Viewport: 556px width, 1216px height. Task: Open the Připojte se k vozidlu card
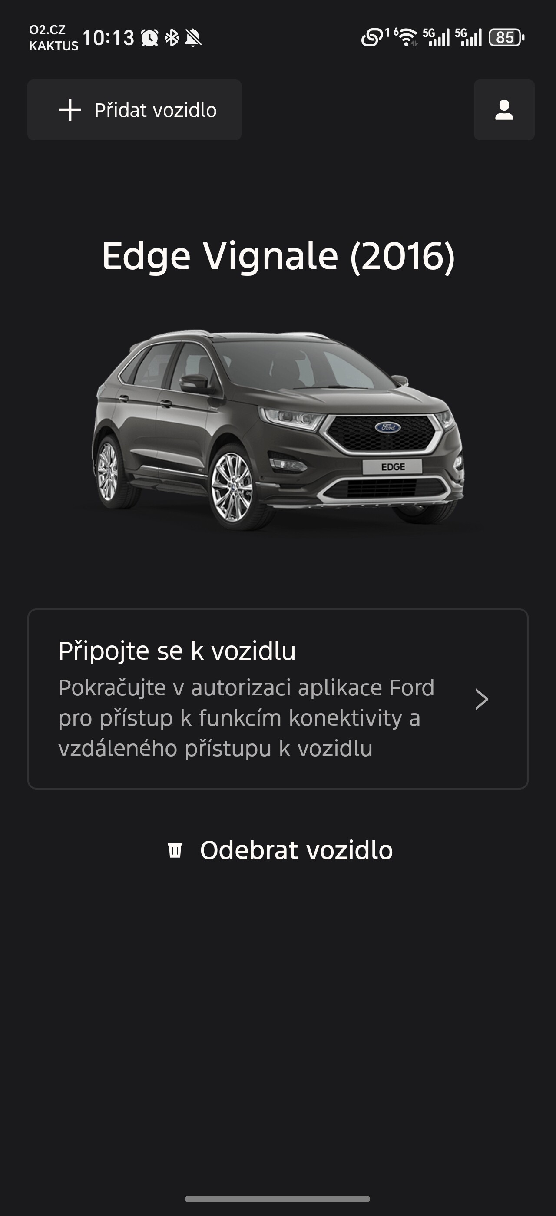pos(278,699)
